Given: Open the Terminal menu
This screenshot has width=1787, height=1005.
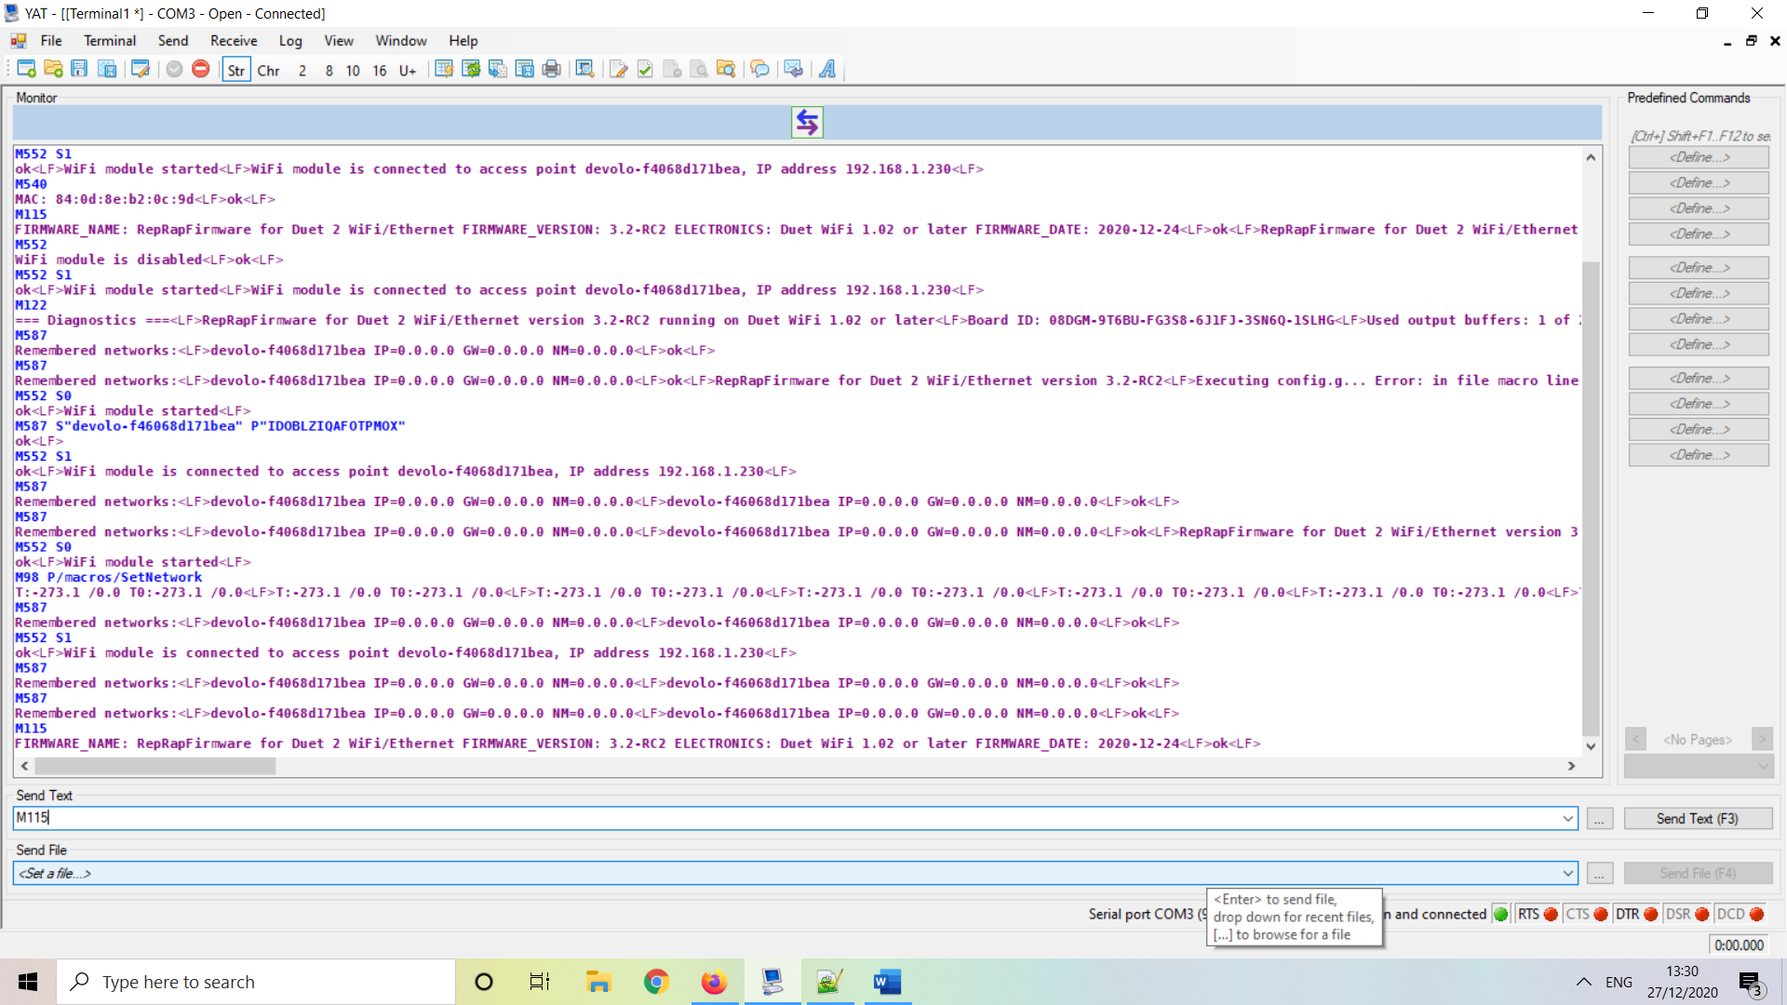Looking at the screenshot, I should (110, 41).
